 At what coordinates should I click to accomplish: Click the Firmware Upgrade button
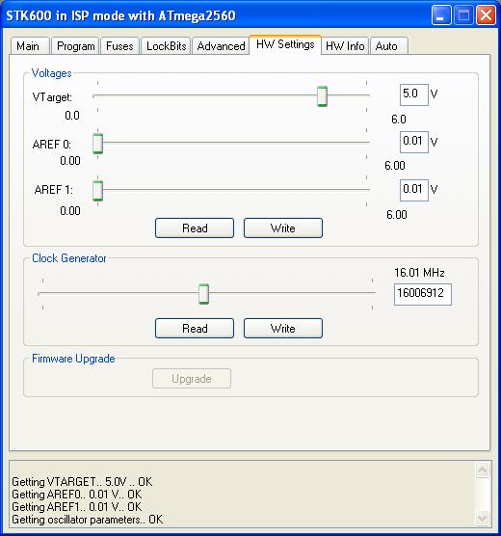(192, 379)
